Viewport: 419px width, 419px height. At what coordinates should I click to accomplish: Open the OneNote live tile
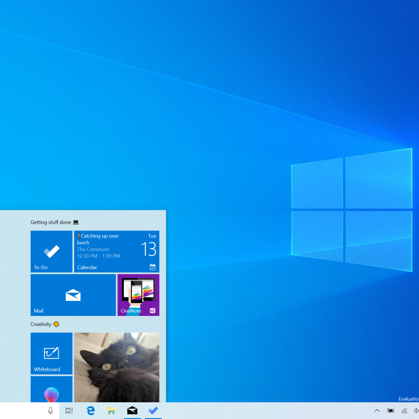click(138, 295)
